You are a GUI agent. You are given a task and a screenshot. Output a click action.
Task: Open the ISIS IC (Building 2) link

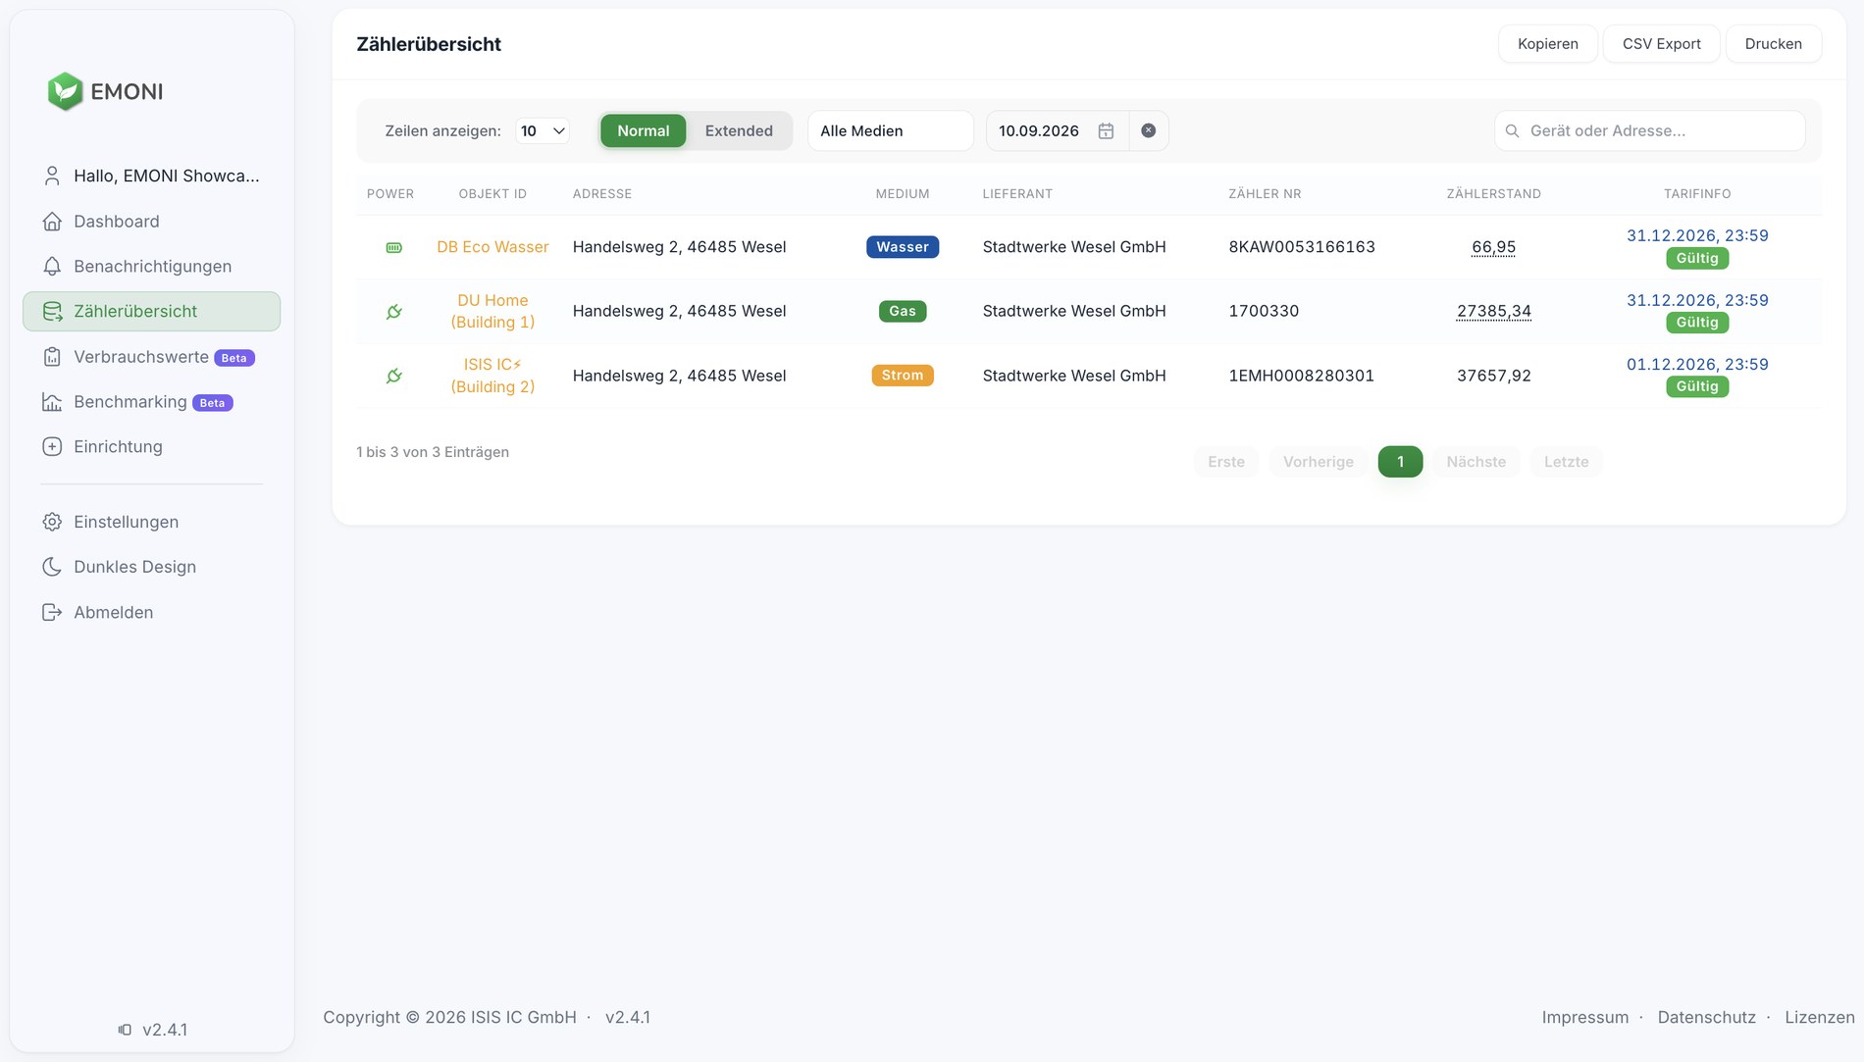tap(492, 376)
